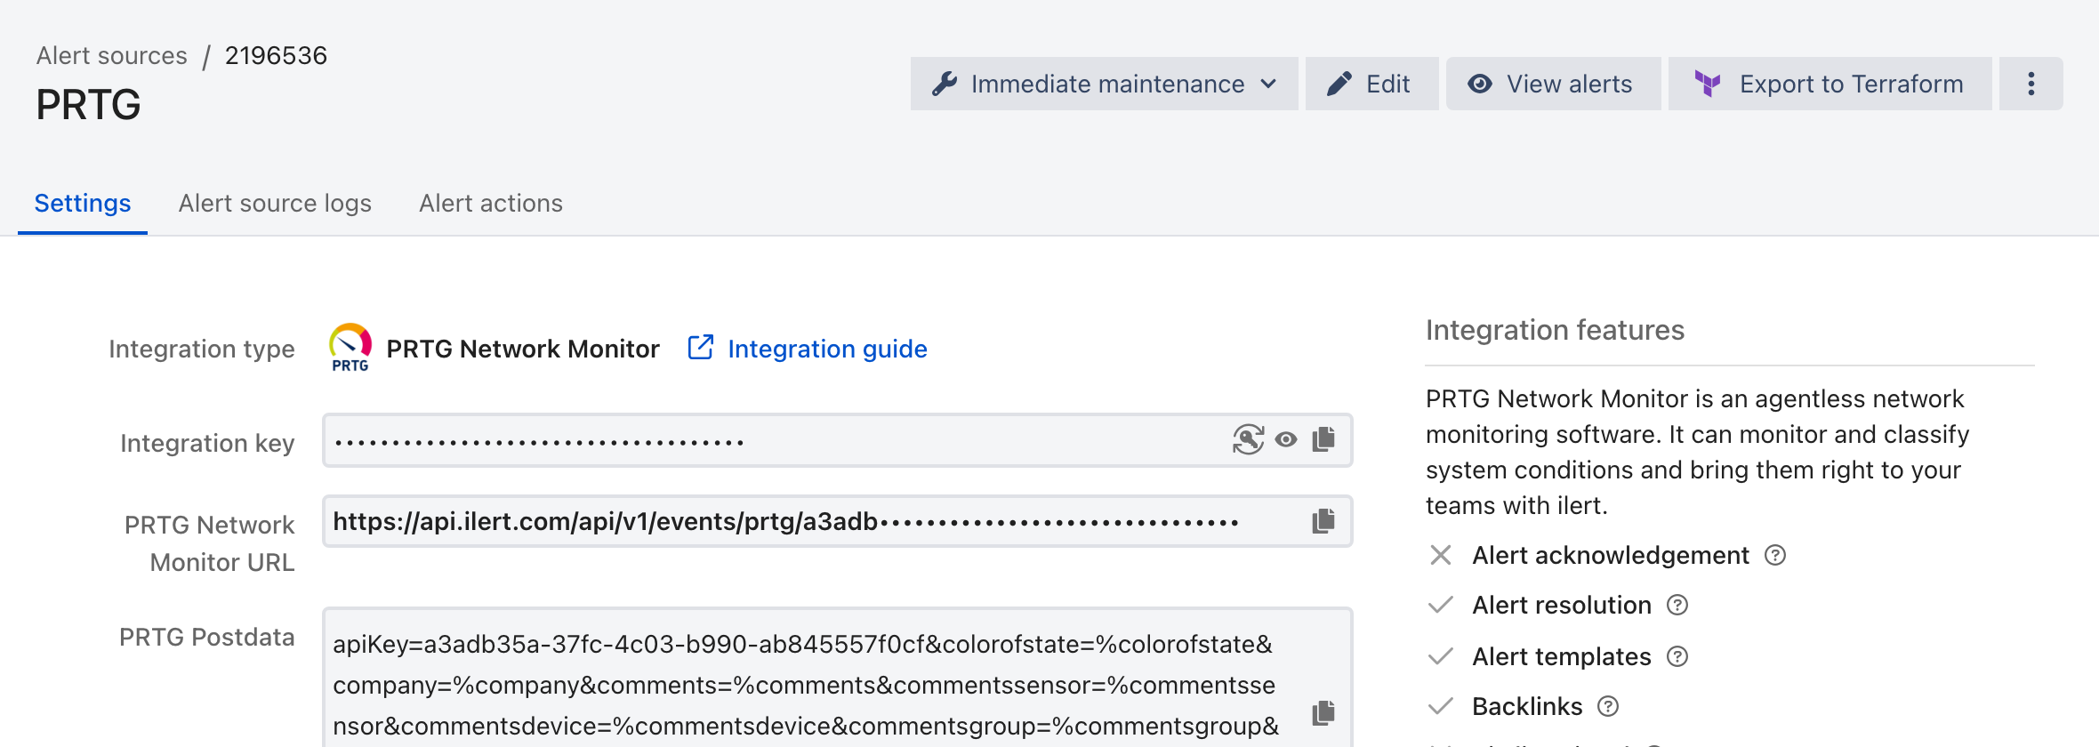Screen dimensions: 2099x747
Task: Switch to Alert actions tab
Action: click(x=491, y=204)
